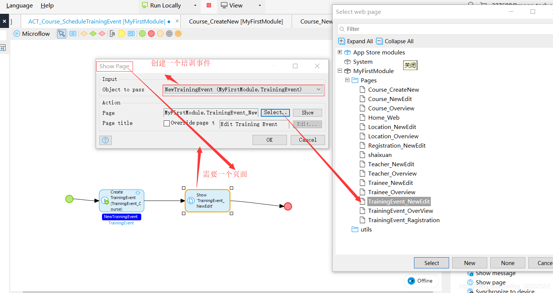The image size is (553, 293).
Task: Click the Collapse All minus icon
Action: (379, 41)
